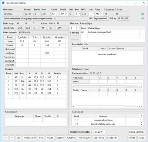Select the G radio button
This screenshot has height=142, width=148.
(x=98, y=73)
